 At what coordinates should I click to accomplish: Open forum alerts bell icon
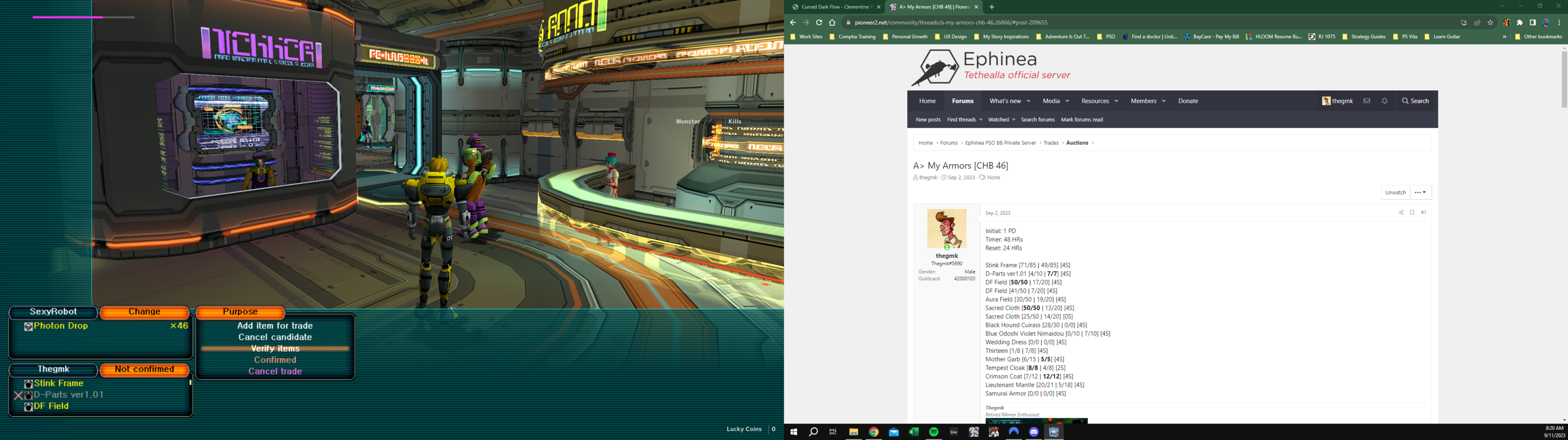click(1384, 101)
